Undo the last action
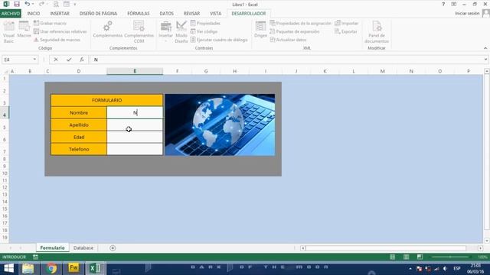Viewport: 490px width, 275px height. pos(28,4)
